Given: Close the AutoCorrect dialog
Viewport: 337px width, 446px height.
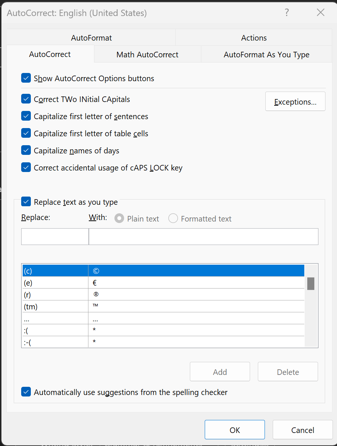Looking at the screenshot, I should coord(321,13).
